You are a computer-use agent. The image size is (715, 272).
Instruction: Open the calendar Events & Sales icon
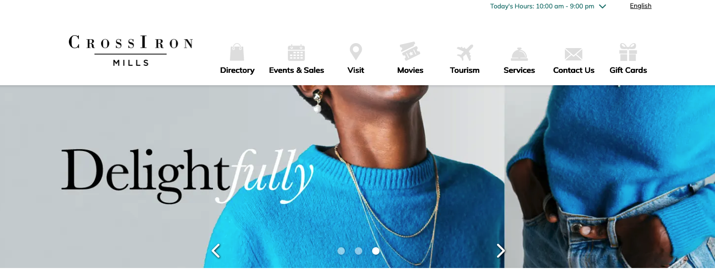point(296,53)
